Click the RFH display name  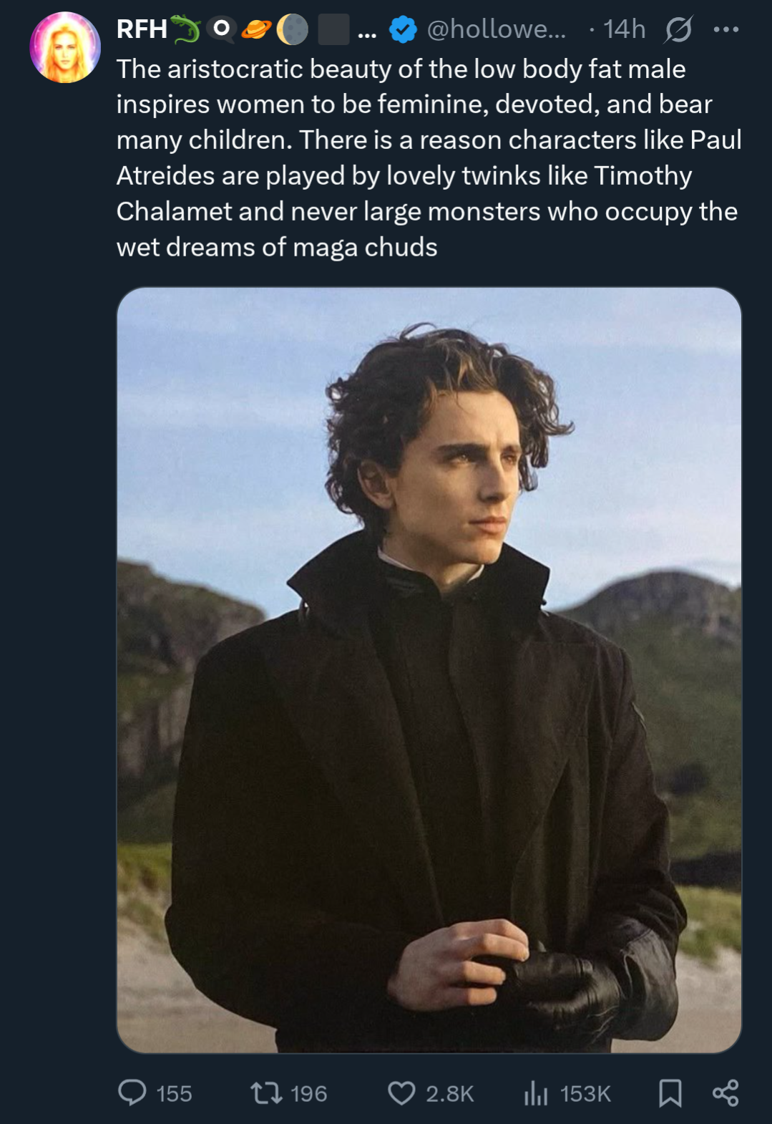pyautogui.click(x=142, y=29)
